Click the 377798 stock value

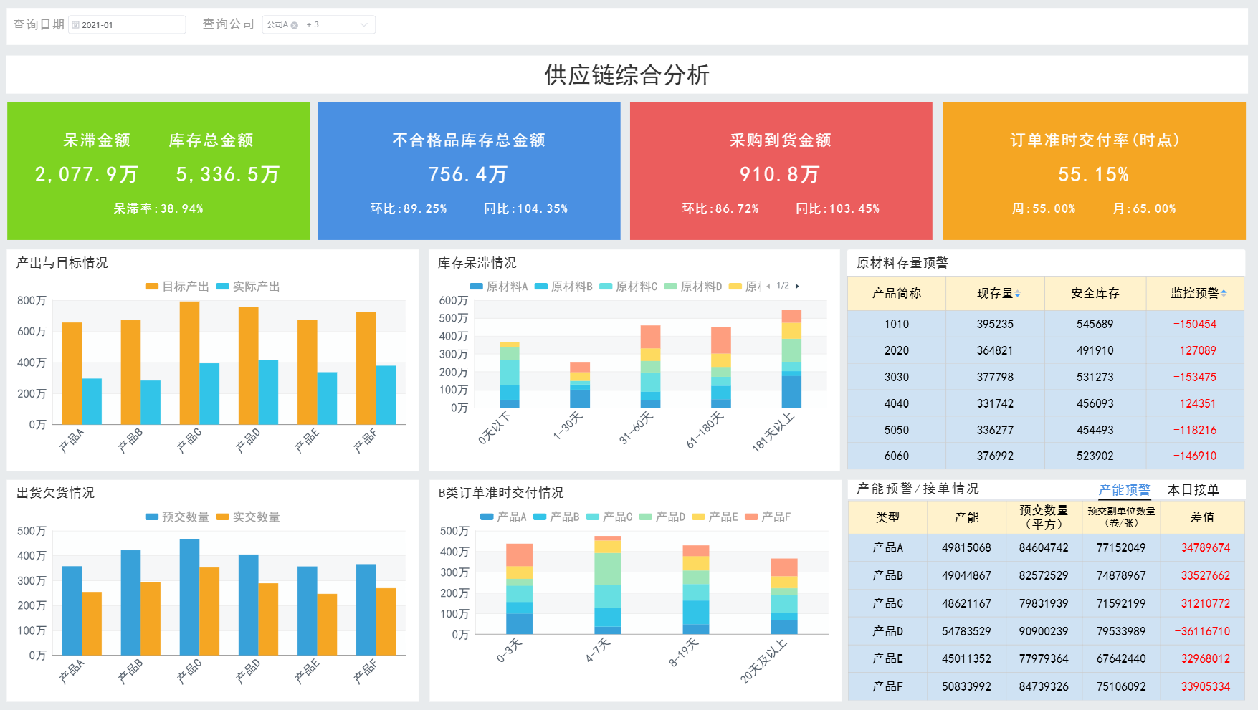(x=995, y=377)
